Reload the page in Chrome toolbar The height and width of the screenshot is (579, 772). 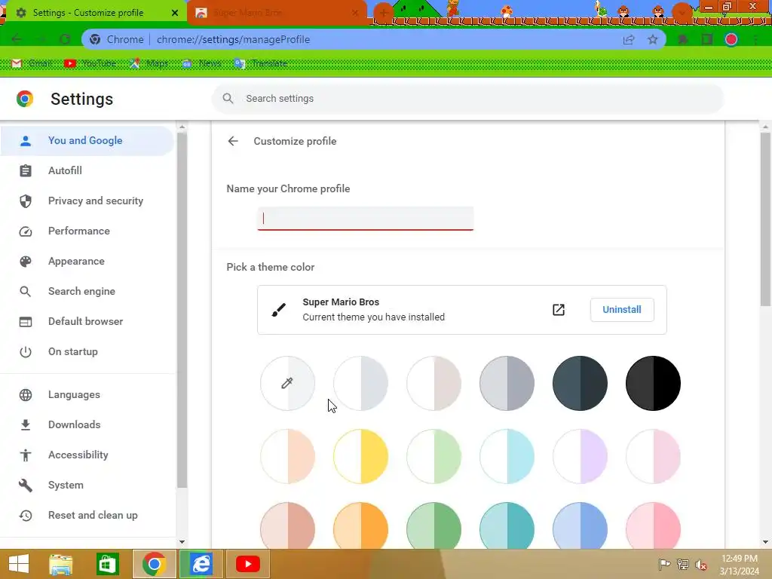click(x=65, y=39)
